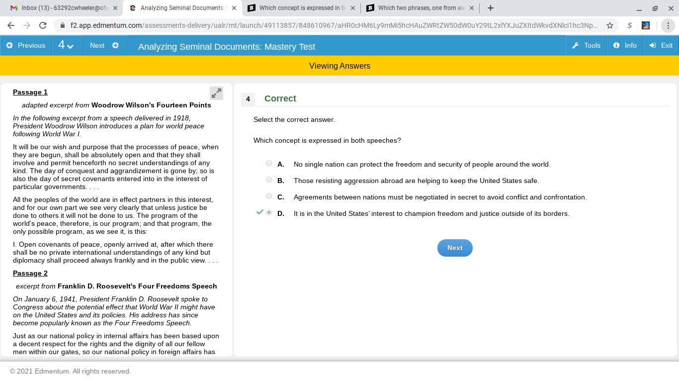Select answer option A radio button

pyautogui.click(x=269, y=163)
